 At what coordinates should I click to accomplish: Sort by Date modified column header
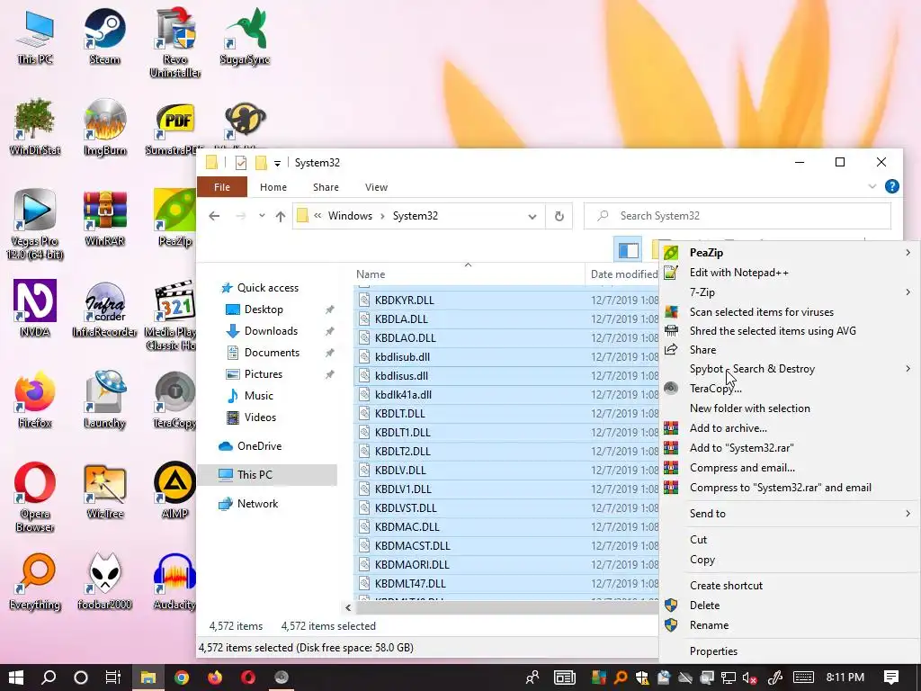coord(624,274)
